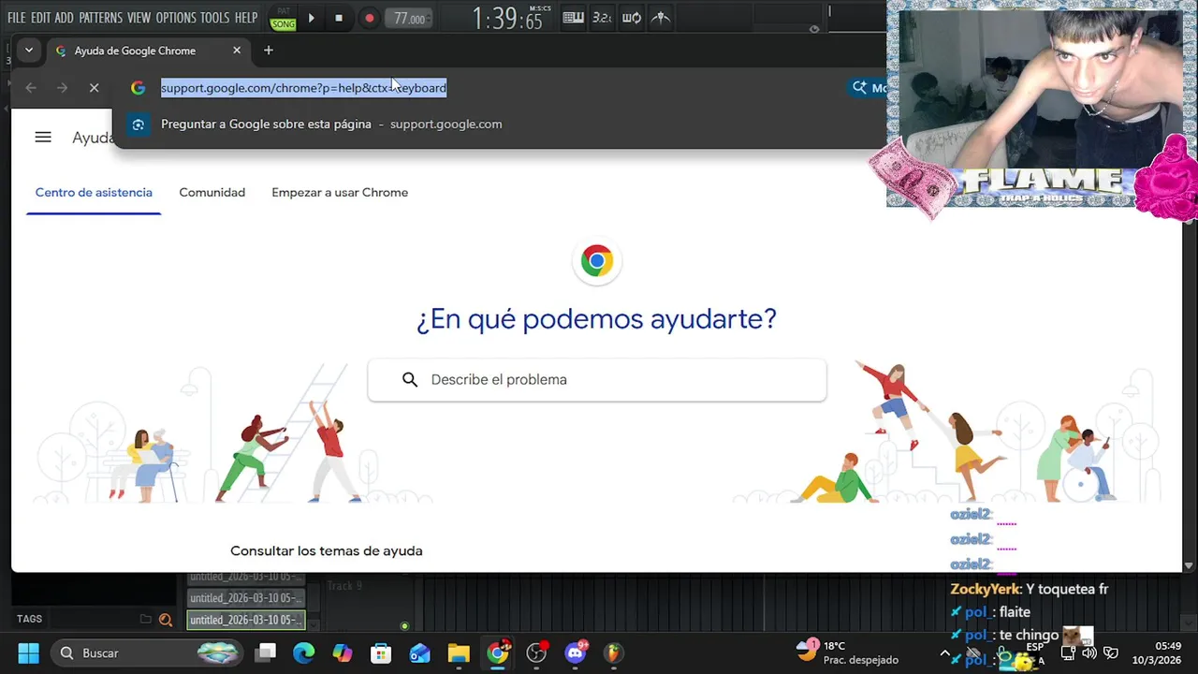
Task: Click the Buscar taskbar search box
Action: 147,653
